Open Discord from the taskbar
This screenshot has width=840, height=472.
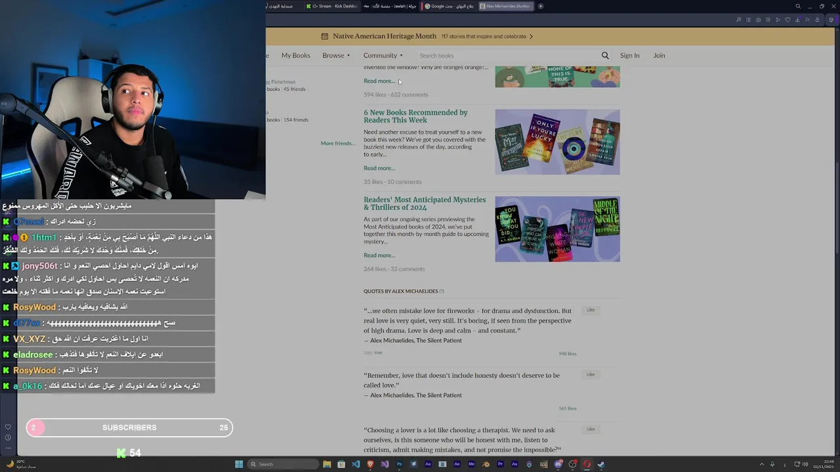pyautogui.click(x=558, y=464)
